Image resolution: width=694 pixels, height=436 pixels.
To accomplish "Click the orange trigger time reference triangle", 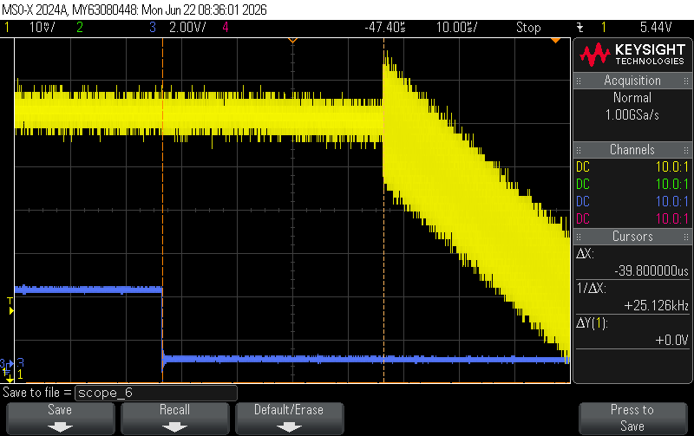I will (x=292, y=41).
